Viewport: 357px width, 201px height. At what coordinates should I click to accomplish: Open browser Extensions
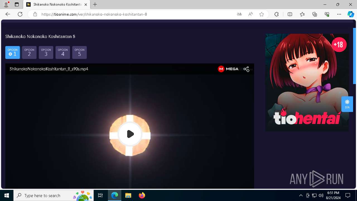pyautogui.click(x=276, y=14)
